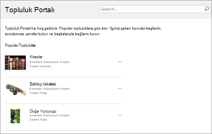Click '0 discussions' under Doğa Yürüyüşü
The height and width of the screenshot is (134, 212).
pyautogui.click(x=51, y=115)
